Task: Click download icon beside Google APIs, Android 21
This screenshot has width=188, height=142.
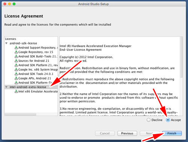Action: tap(16, 78)
